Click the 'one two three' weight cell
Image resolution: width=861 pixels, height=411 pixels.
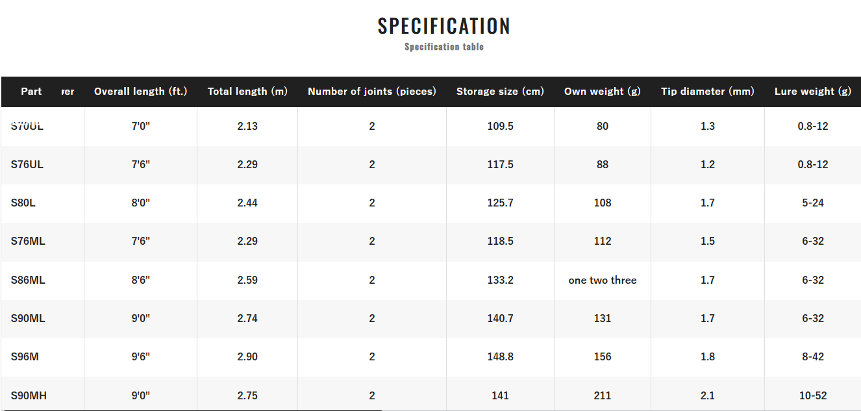(x=603, y=280)
